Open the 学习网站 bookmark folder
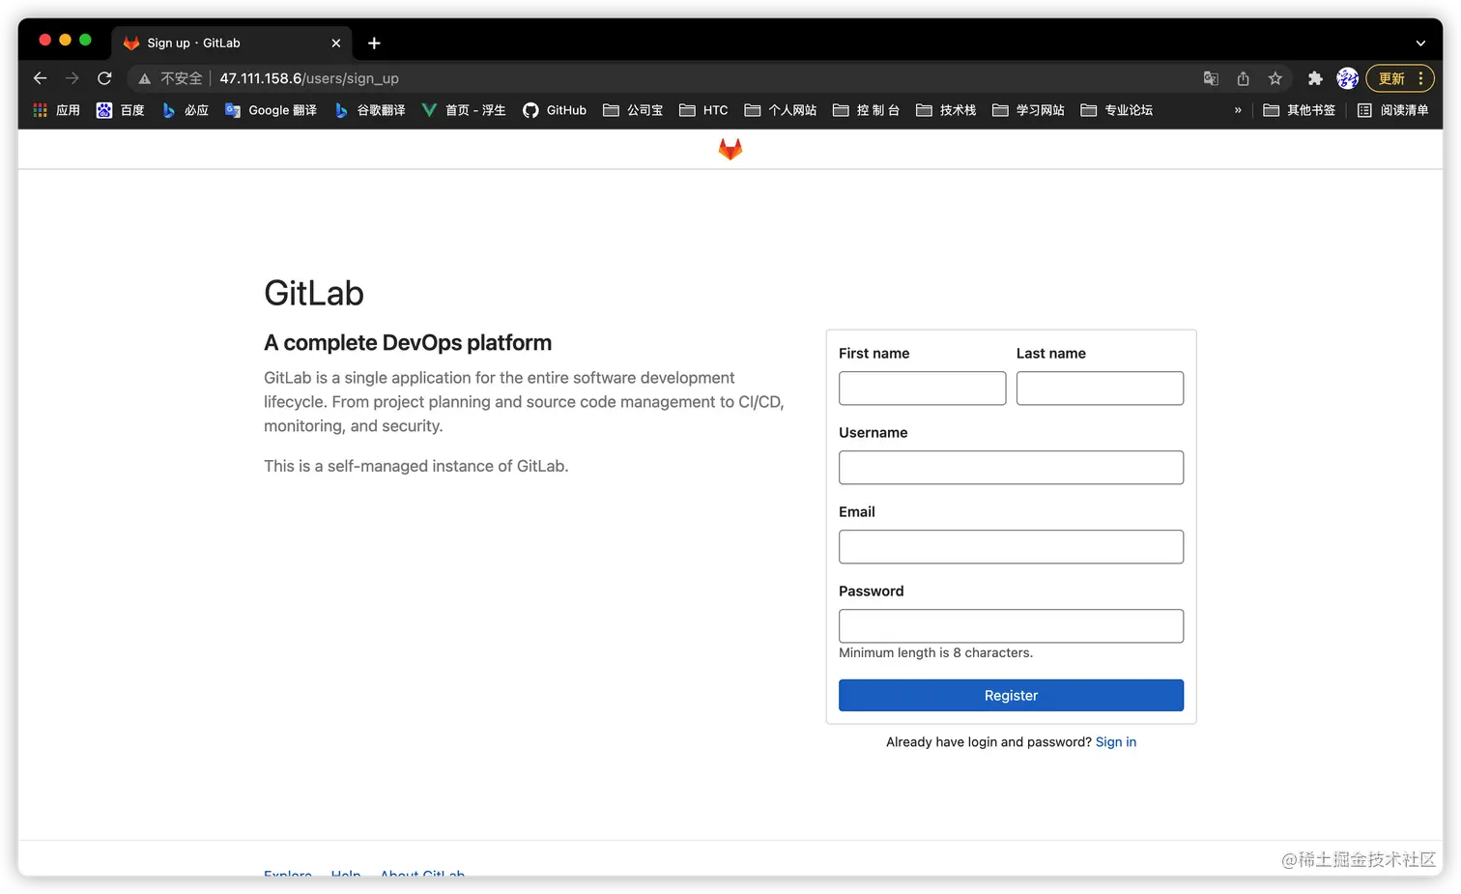Viewport: 1461px width, 894px height. click(1028, 110)
